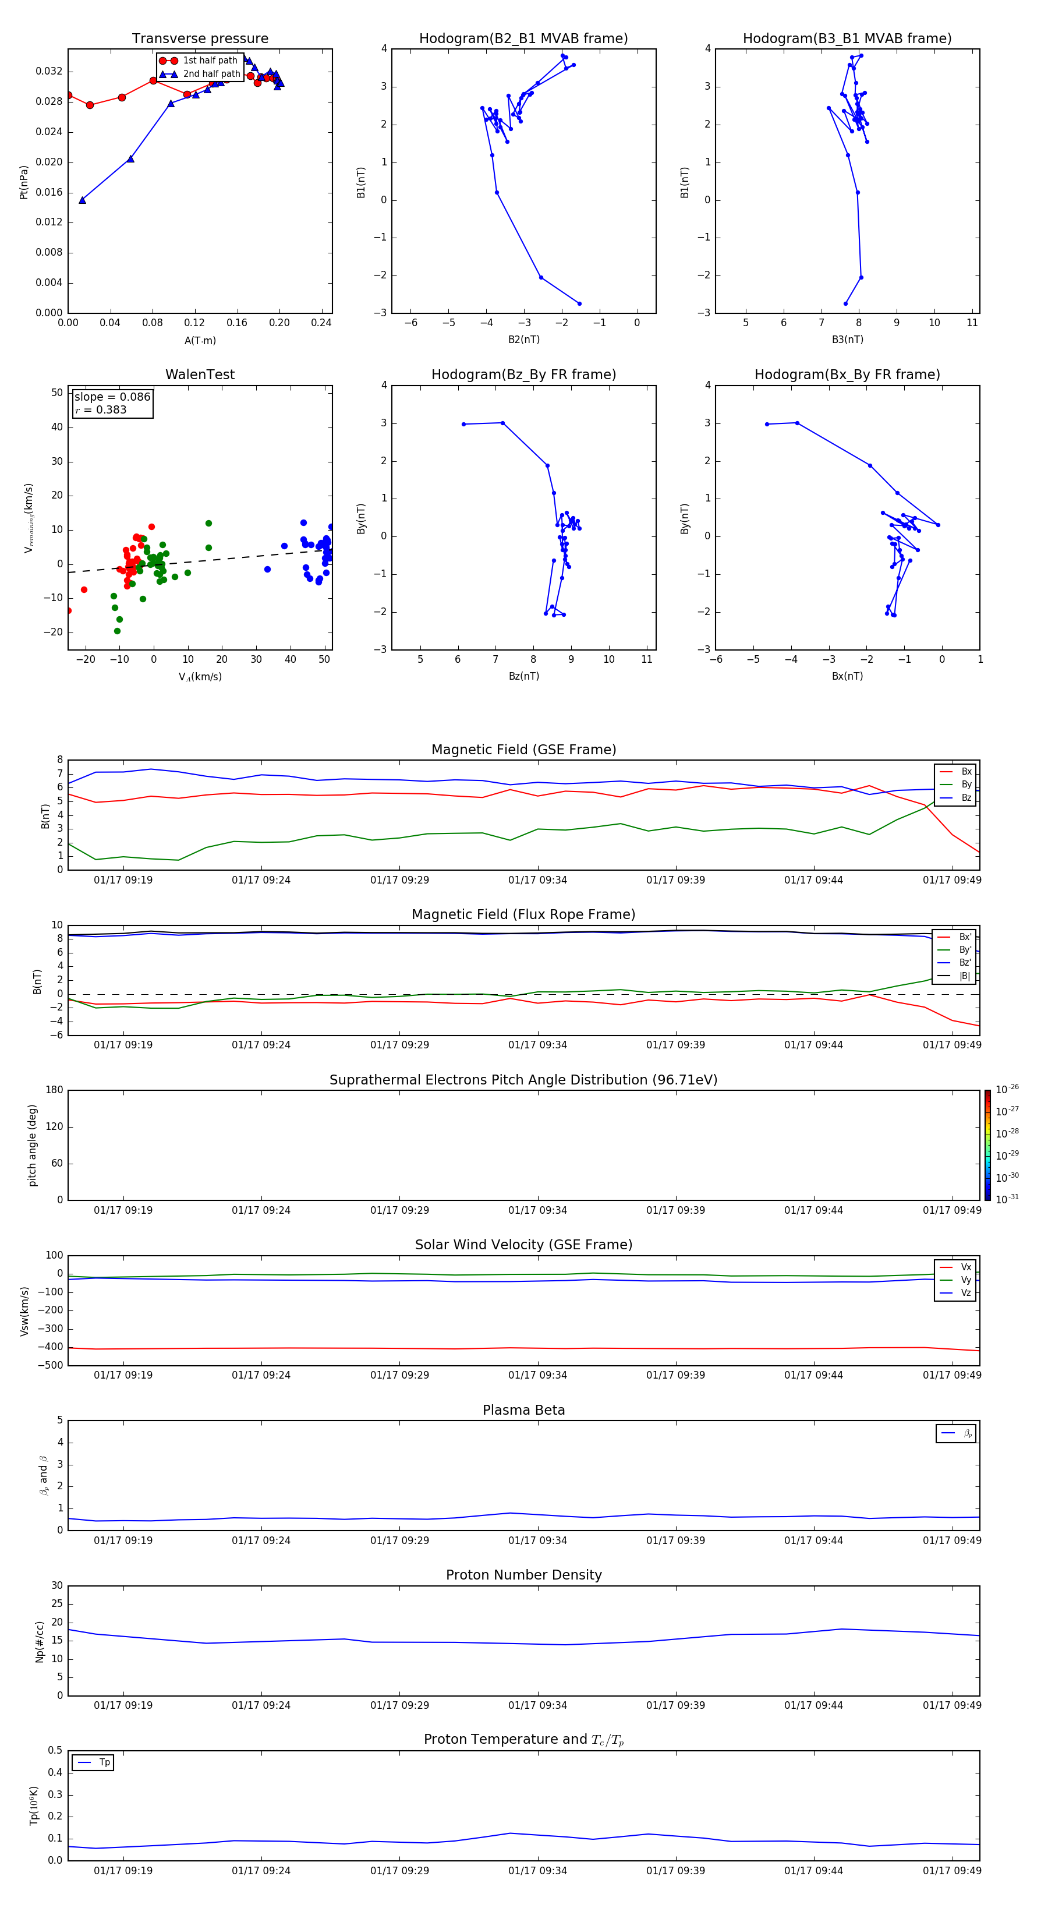Click the 'slope = 0.086' annotation

pos(112,397)
